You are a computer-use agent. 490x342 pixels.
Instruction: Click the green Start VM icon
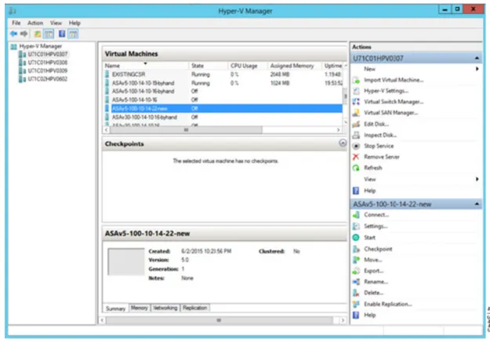click(x=356, y=237)
